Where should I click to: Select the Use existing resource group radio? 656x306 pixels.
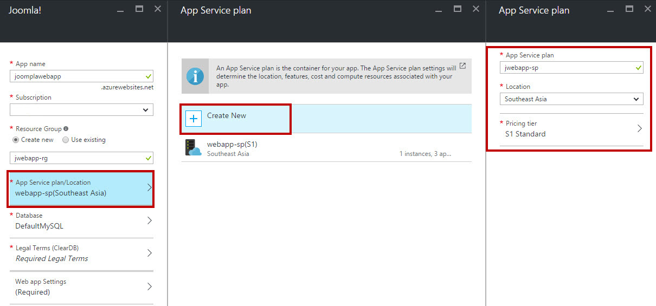click(66, 140)
